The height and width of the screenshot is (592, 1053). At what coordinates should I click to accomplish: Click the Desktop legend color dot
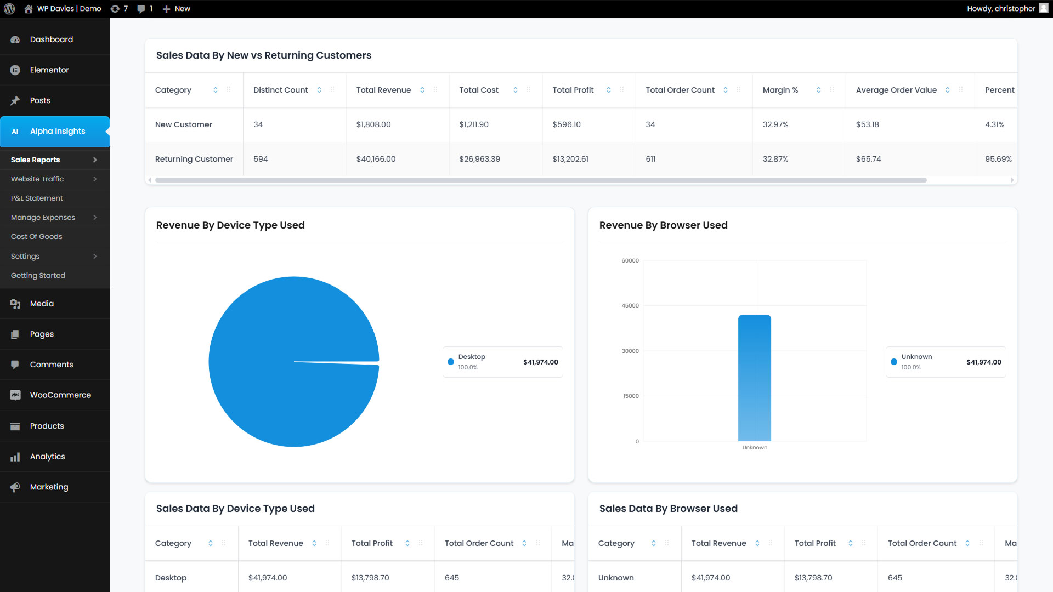pyautogui.click(x=451, y=362)
